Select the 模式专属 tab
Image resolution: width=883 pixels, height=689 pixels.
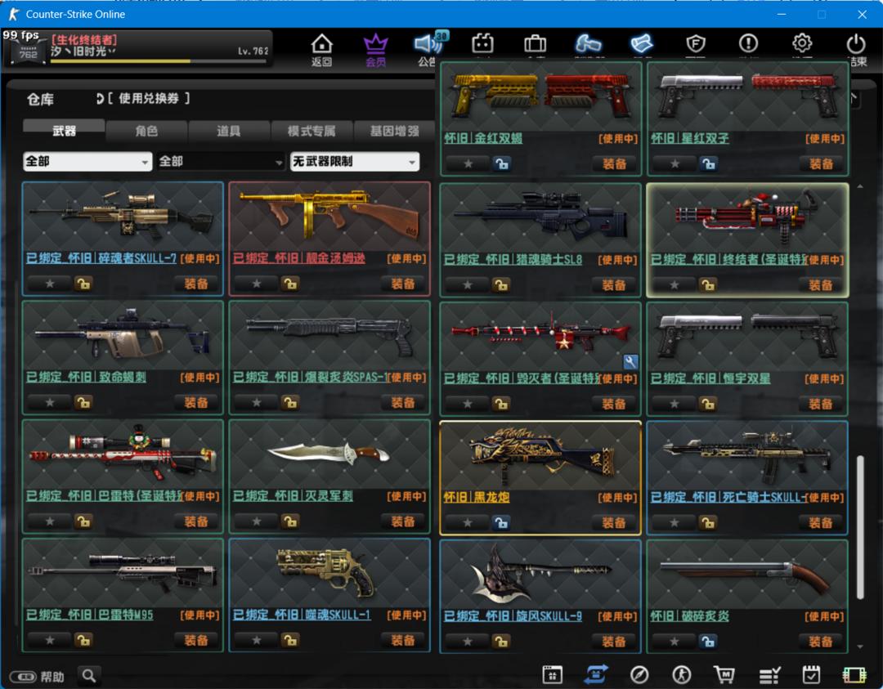pos(312,131)
